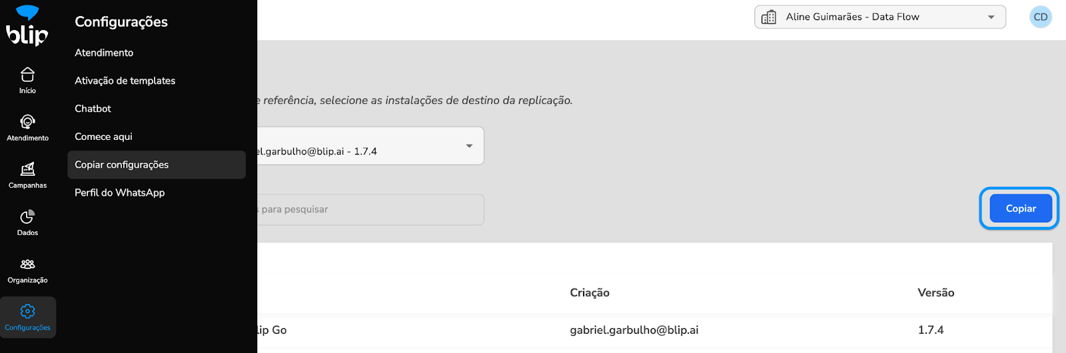Click the blue Copiar button
Screen dimensions: 1066x353
click(1021, 208)
